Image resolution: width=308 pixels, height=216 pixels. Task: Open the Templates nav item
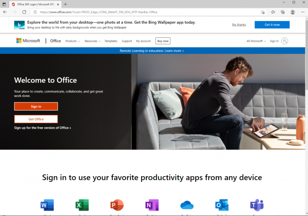(111, 41)
